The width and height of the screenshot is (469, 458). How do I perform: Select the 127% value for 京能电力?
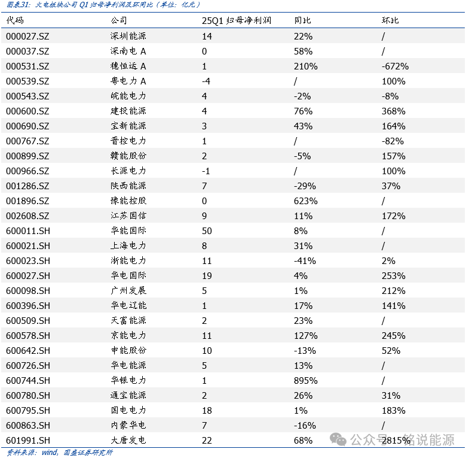(306, 336)
